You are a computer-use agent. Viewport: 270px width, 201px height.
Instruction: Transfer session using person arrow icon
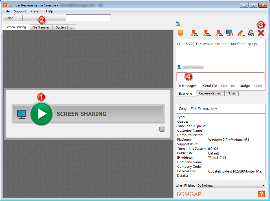click(x=194, y=33)
